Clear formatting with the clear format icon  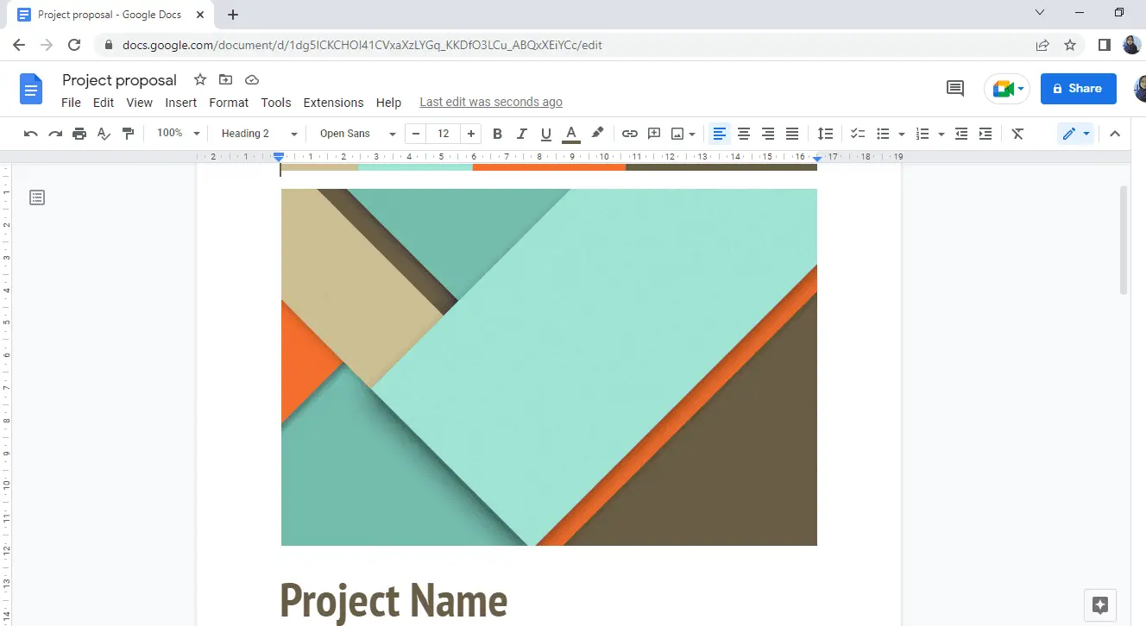coord(1017,134)
